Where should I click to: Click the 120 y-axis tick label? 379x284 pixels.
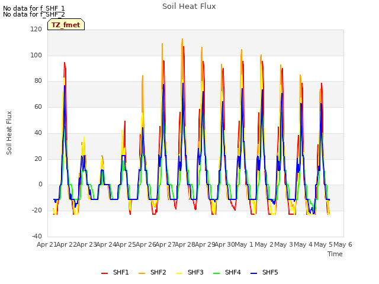(36, 30)
